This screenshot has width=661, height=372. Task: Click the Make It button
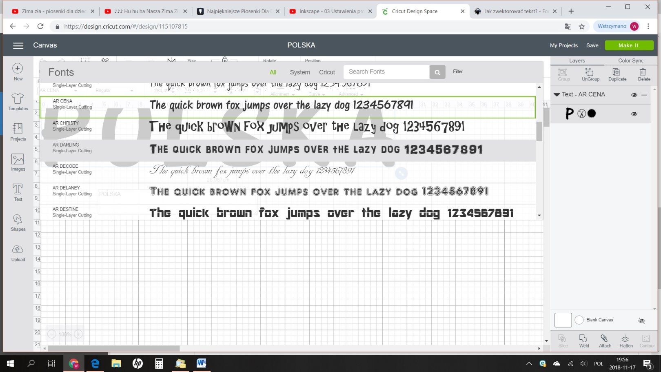coord(629,45)
